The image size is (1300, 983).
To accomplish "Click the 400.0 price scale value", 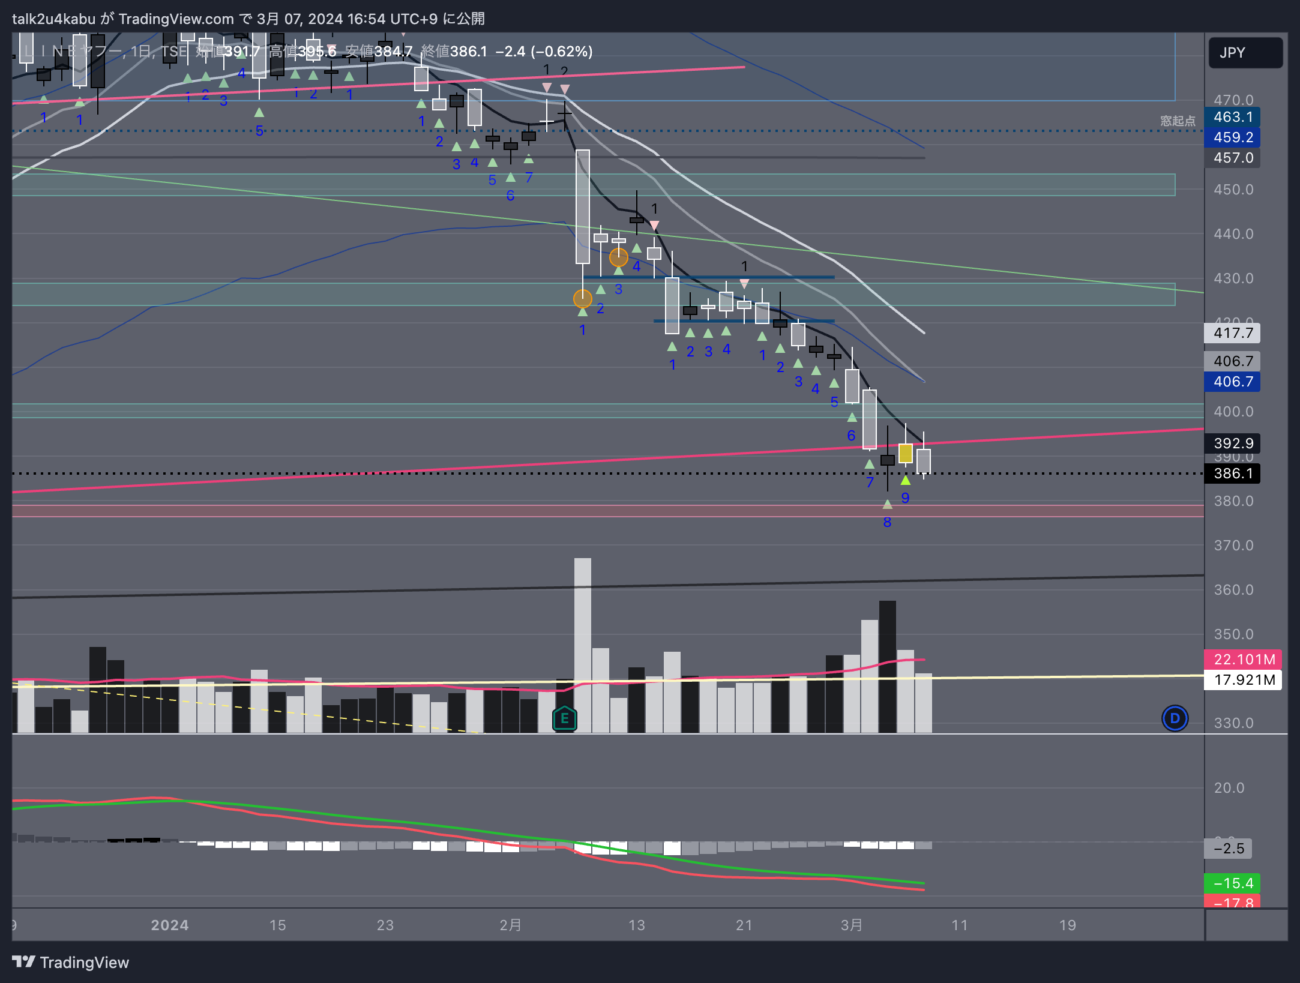I will [1233, 412].
